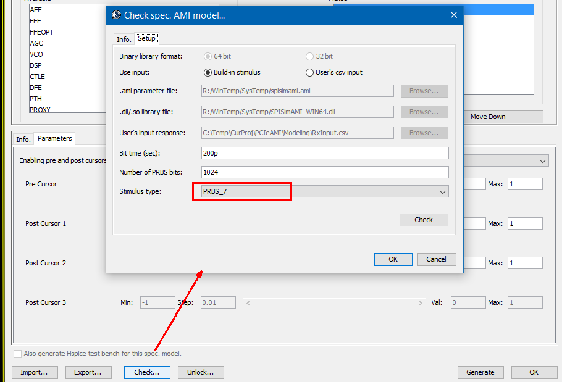
Task: Click the Bit time (sec) input field
Action: click(325, 153)
